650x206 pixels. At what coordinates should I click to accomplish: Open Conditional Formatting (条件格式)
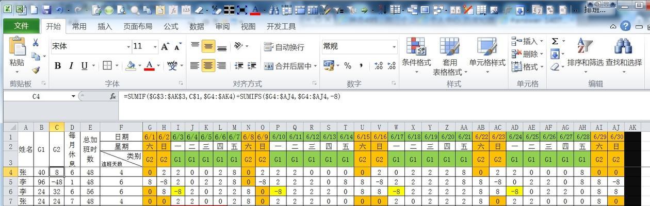[416, 56]
